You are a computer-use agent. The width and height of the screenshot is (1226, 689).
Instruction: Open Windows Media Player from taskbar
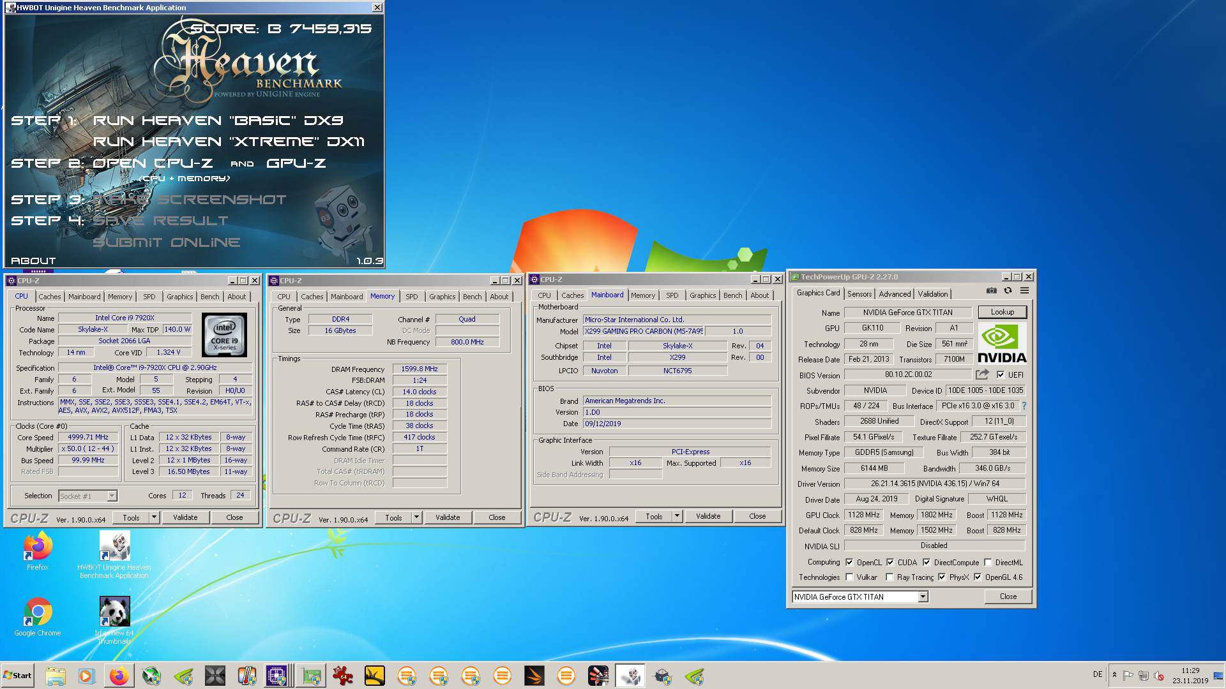coord(87,676)
